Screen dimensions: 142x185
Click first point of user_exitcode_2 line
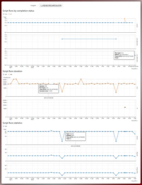62,39
